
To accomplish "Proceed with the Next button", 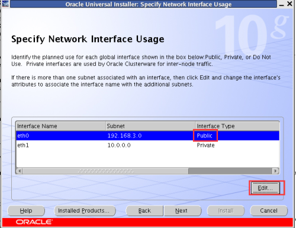I will point(183,211).
